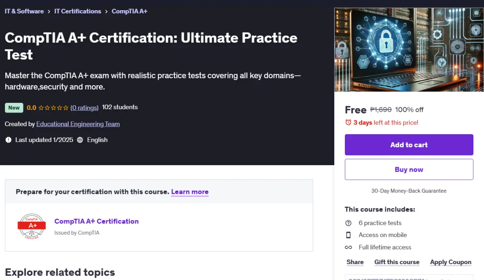Click the star rating icons

[x=54, y=108]
